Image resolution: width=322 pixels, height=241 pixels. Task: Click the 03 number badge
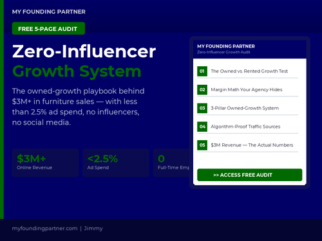tap(202, 108)
